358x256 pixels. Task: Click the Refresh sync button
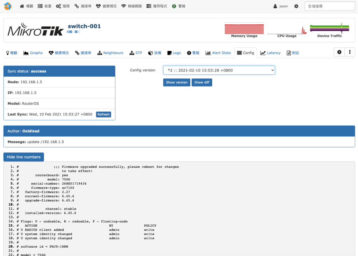point(103,114)
